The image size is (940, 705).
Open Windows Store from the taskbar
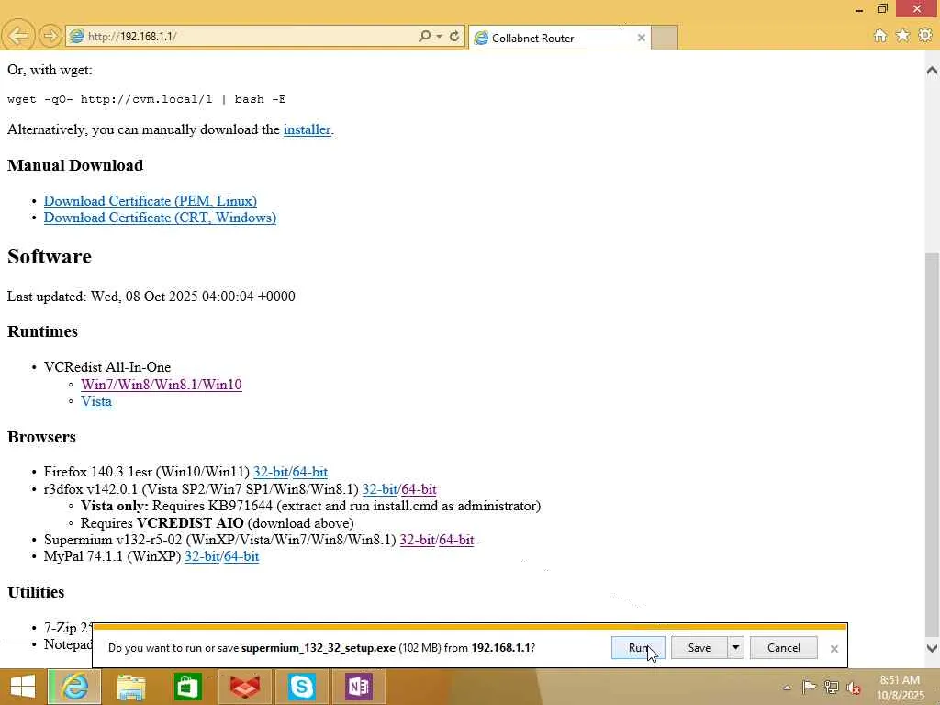pos(187,687)
